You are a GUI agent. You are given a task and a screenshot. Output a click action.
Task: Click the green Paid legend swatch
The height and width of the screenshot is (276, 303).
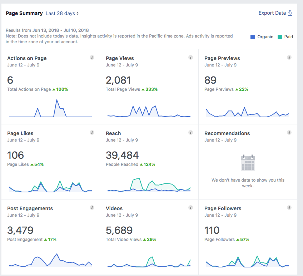click(x=280, y=37)
